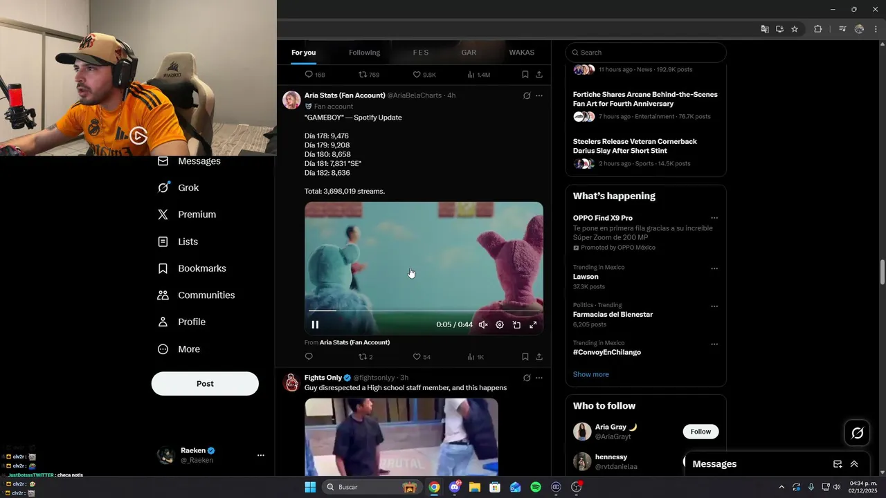The height and width of the screenshot is (498, 886).
Task: Reply to Aria Stats post
Action: pos(309,357)
